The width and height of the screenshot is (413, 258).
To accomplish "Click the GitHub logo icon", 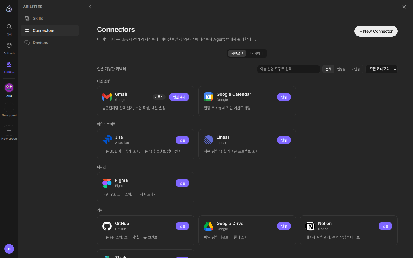I will click(x=107, y=226).
